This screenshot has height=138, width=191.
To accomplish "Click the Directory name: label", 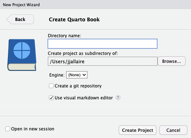I will pos(64,36).
